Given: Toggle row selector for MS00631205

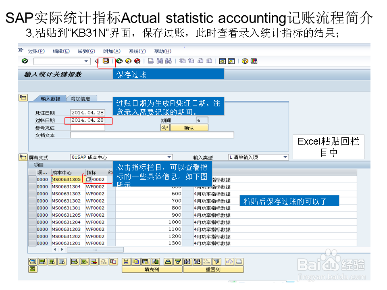Looking at the screenshot, I should tap(32, 215).
